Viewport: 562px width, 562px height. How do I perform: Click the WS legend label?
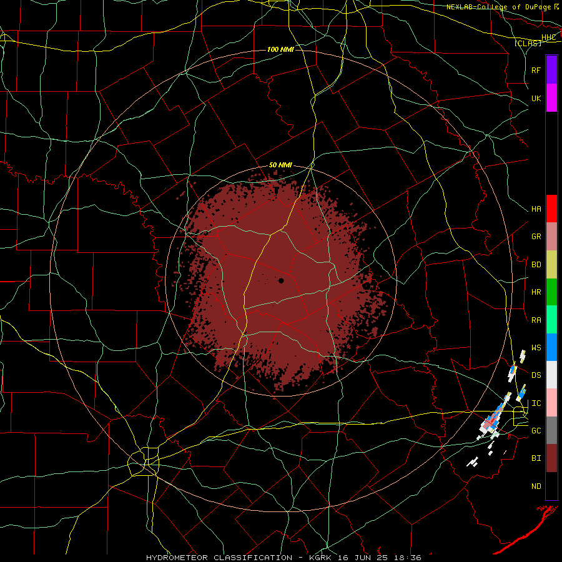click(x=536, y=348)
